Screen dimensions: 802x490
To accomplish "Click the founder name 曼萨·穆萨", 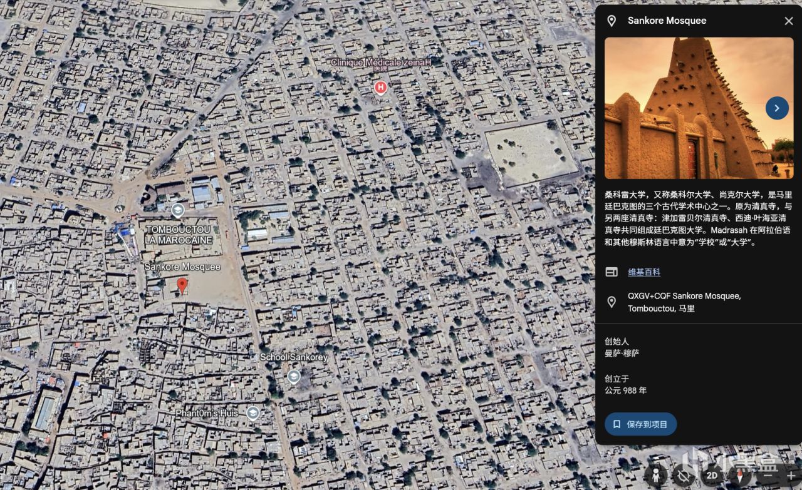I will [622, 354].
